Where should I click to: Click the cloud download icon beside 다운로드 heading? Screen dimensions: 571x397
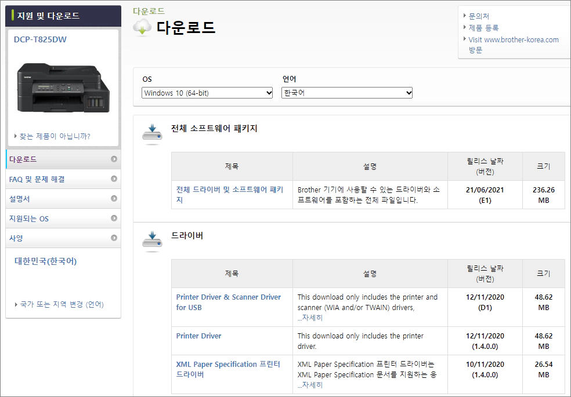tap(142, 28)
